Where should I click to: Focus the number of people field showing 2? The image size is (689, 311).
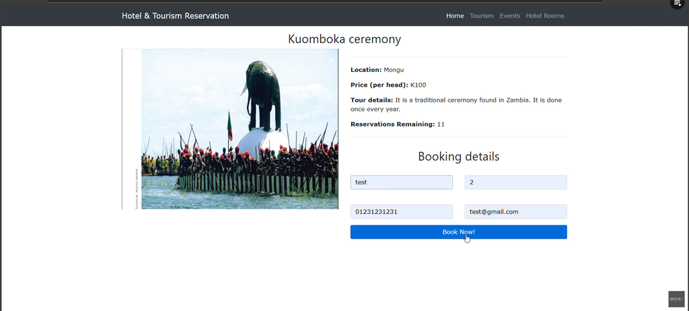click(x=515, y=182)
